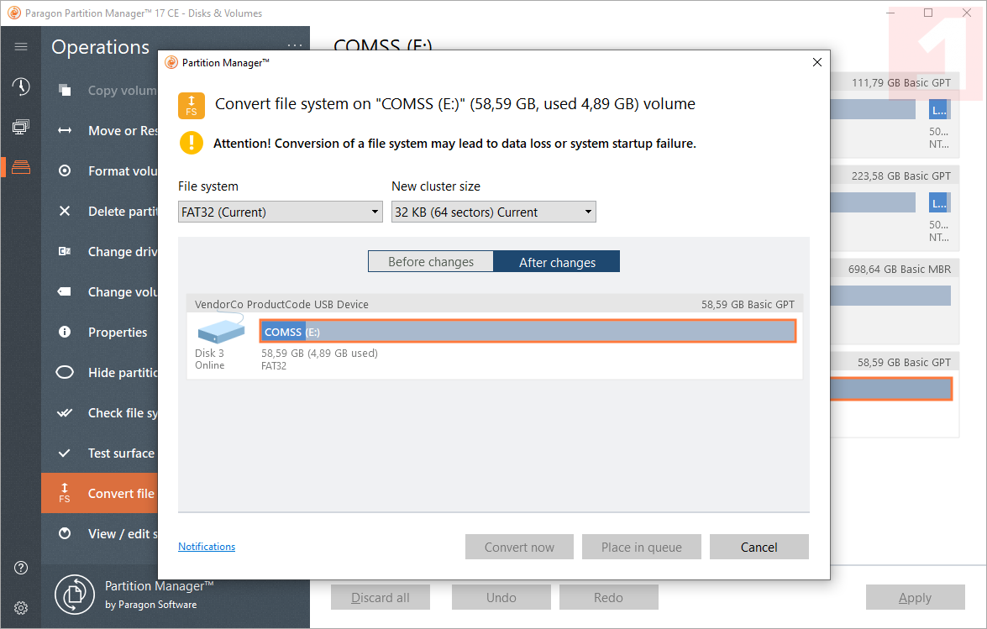Click the Move or Resize arrows icon
Viewport: 987px width, 629px height.
(x=65, y=130)
